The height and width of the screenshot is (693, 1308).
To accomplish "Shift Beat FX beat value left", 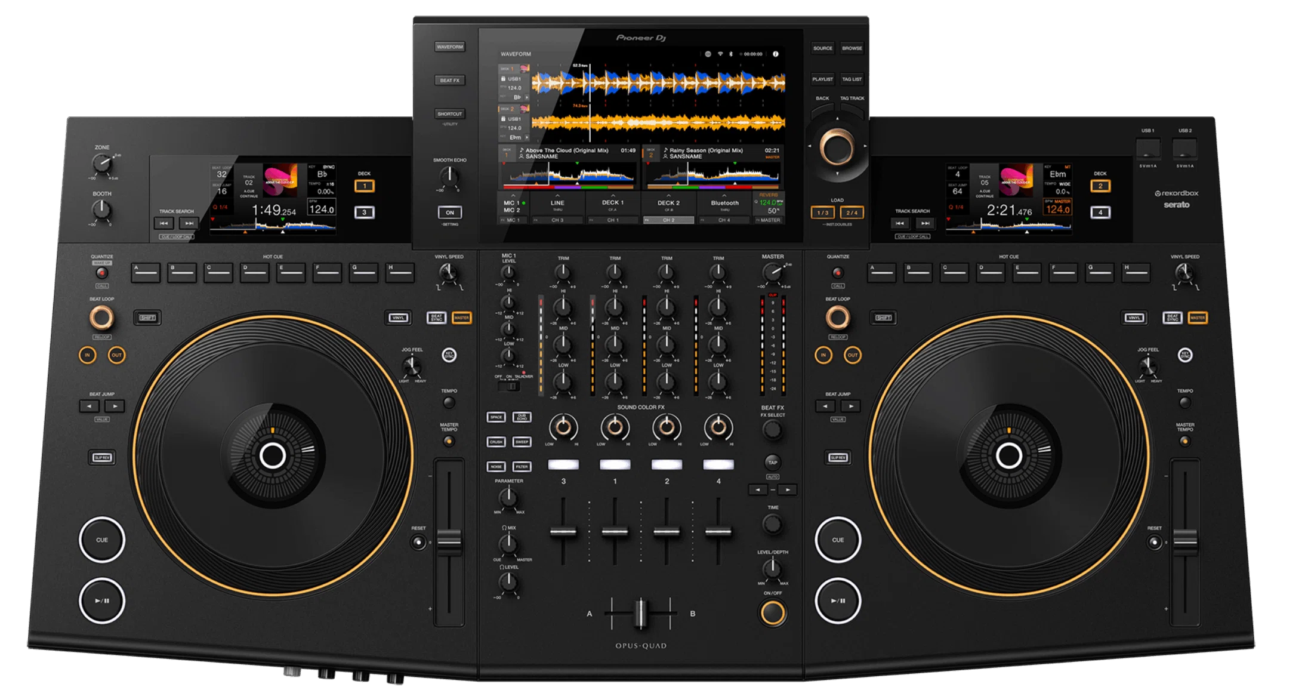I will click(758, 489).
